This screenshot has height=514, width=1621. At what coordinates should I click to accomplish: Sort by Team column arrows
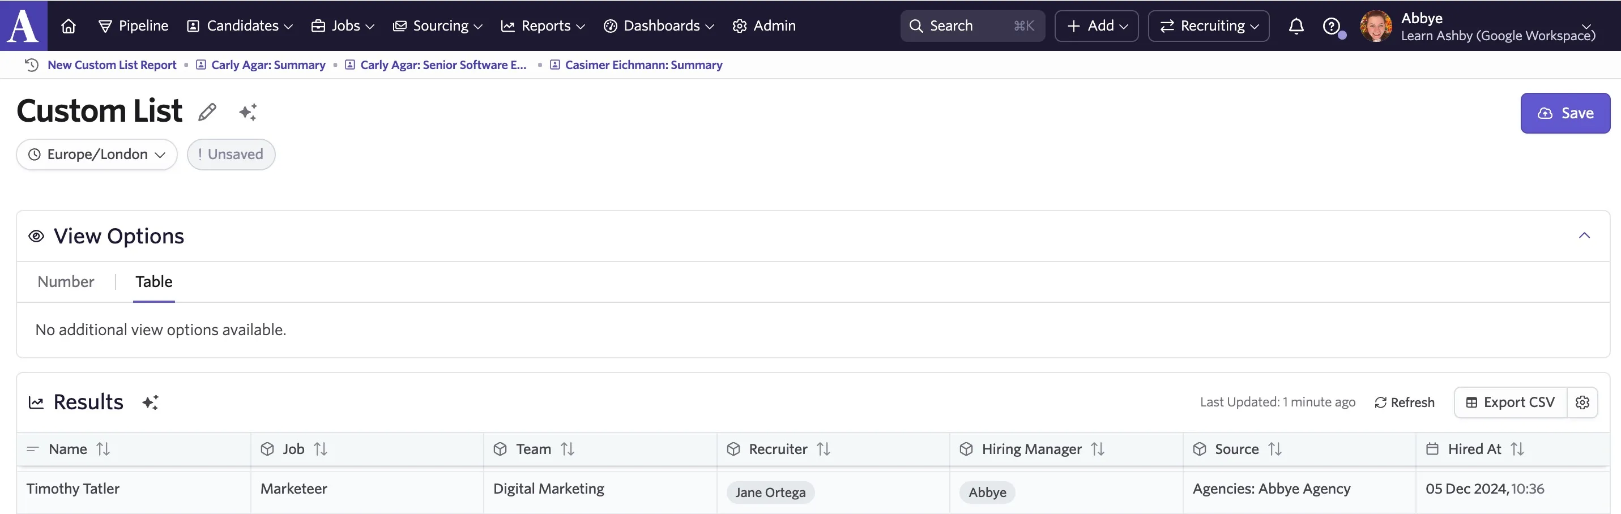pyautogui.click(x=568, y=448)
